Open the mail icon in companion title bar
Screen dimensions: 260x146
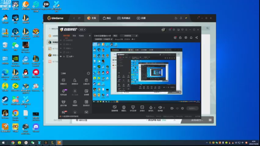[170, 30]
